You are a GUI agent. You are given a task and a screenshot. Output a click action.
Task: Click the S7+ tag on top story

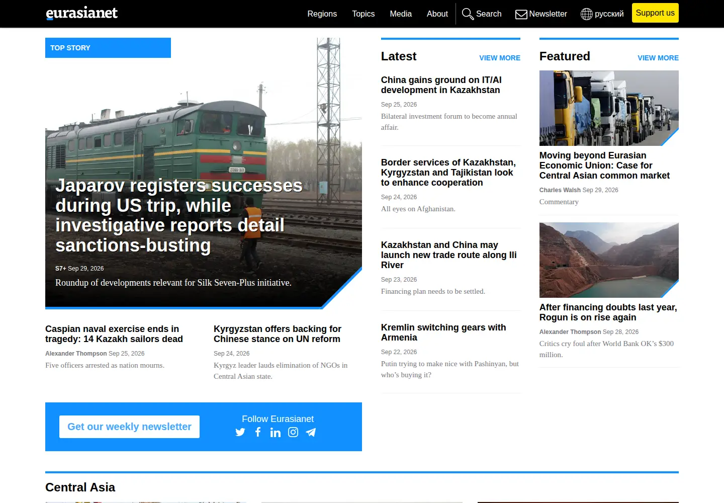(x=61, y=269)
